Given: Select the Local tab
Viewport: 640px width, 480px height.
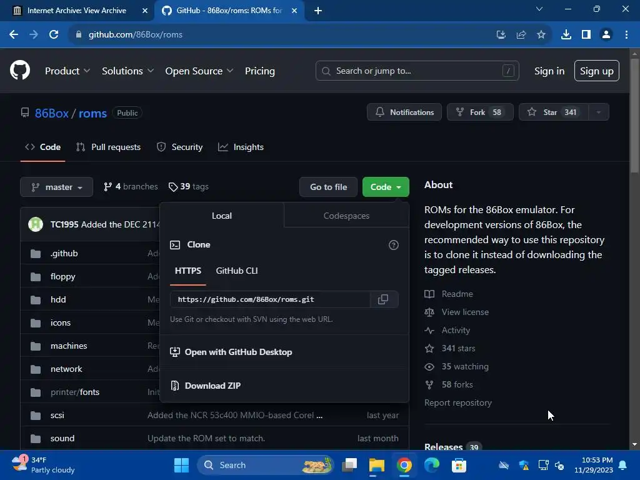Looking at the screenshot, I should pos(222,216).
